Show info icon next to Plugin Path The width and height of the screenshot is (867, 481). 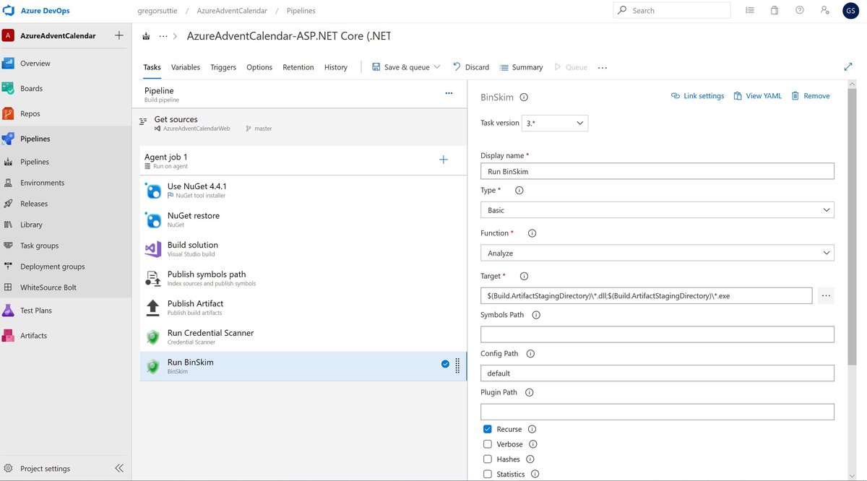click(x=529, y=393)
